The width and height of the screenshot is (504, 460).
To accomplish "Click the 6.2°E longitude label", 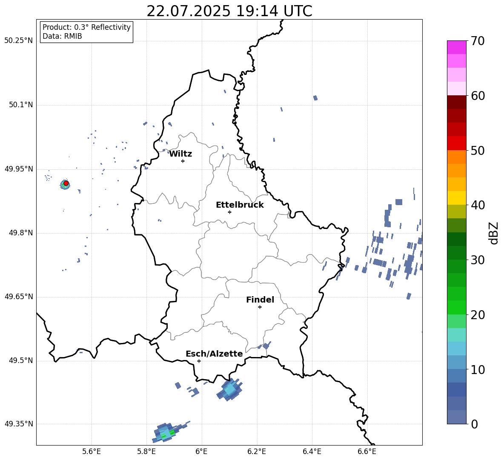I will point(257,451).
